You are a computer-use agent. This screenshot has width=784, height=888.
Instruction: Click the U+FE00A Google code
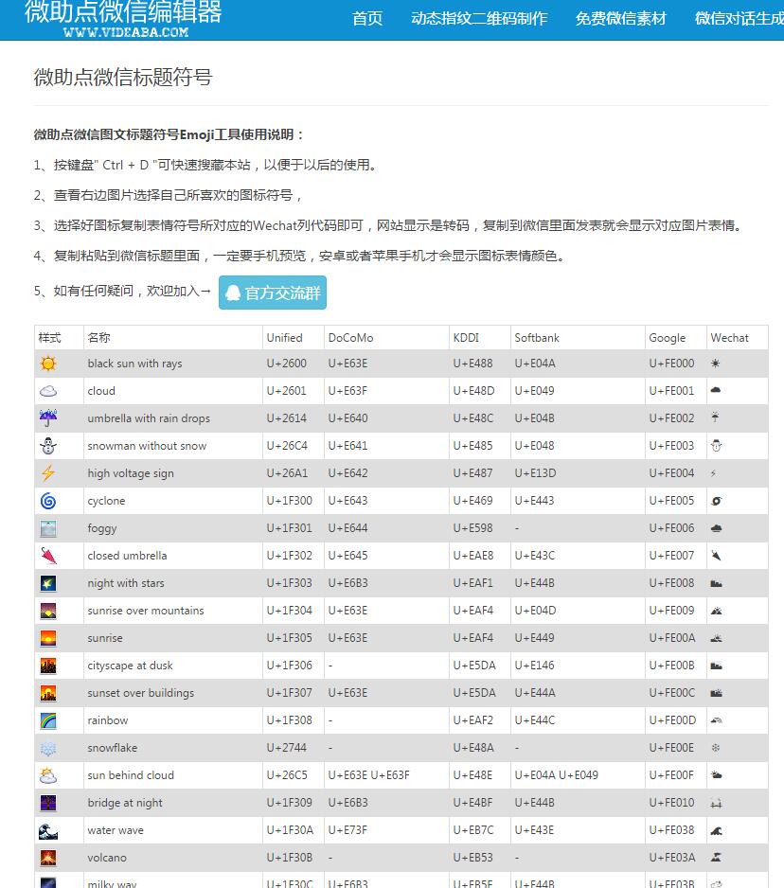pyautogui.click(x=672, y=638)
